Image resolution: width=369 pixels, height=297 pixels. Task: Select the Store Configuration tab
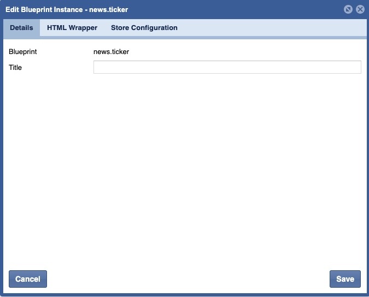(144, 28)
